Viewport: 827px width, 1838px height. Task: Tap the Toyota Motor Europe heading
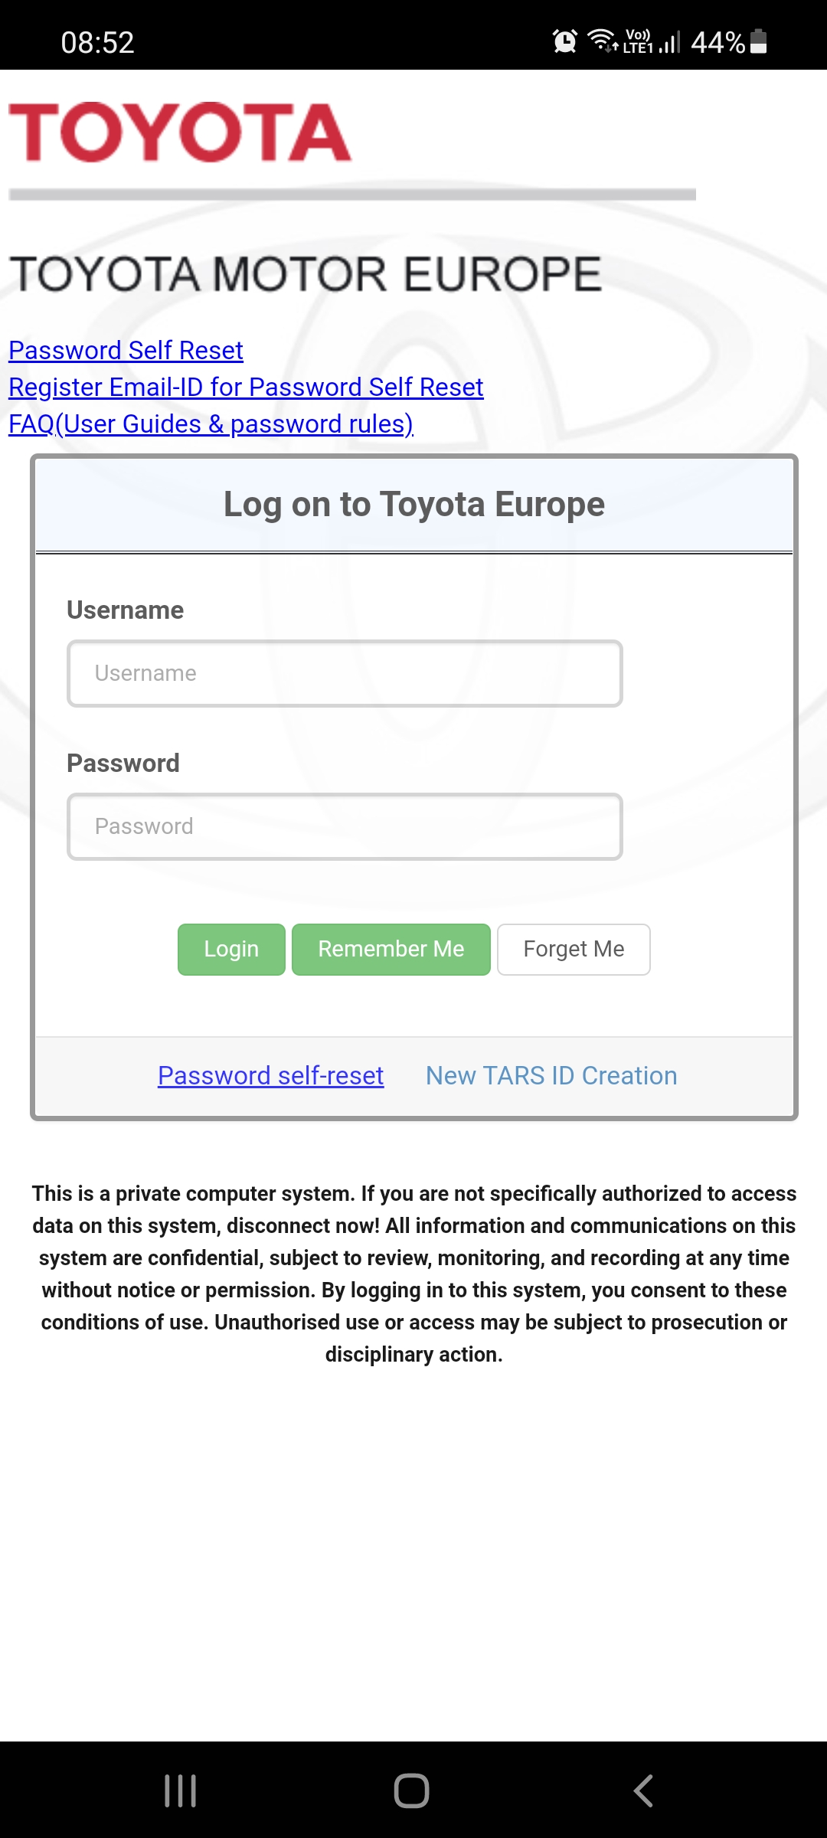pos(306,274)
